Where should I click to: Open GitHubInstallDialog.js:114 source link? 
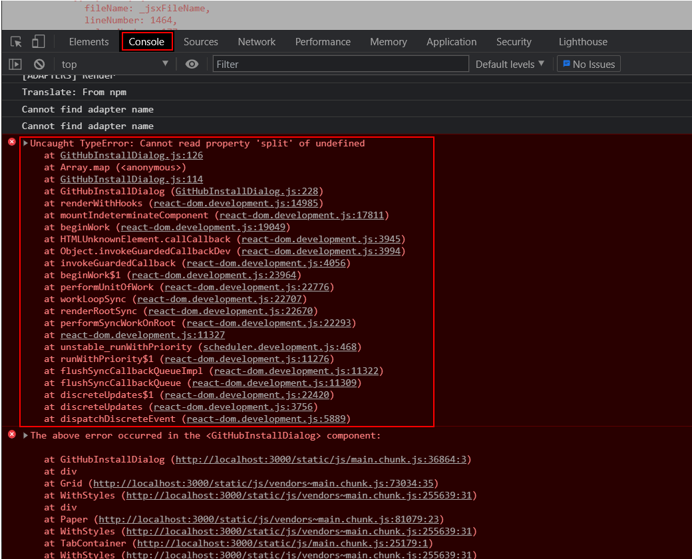pyautogui.click(x=132, y=179)
